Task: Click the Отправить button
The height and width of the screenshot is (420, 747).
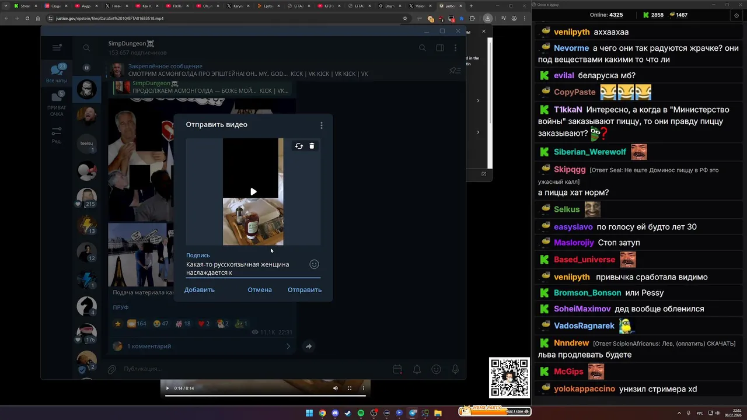Action: (x=305, y=289)
